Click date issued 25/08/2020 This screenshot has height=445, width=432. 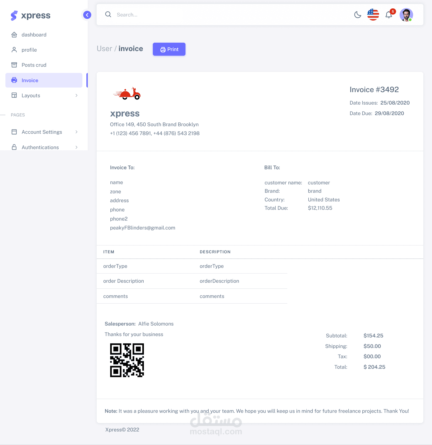[x=395, y=103]
